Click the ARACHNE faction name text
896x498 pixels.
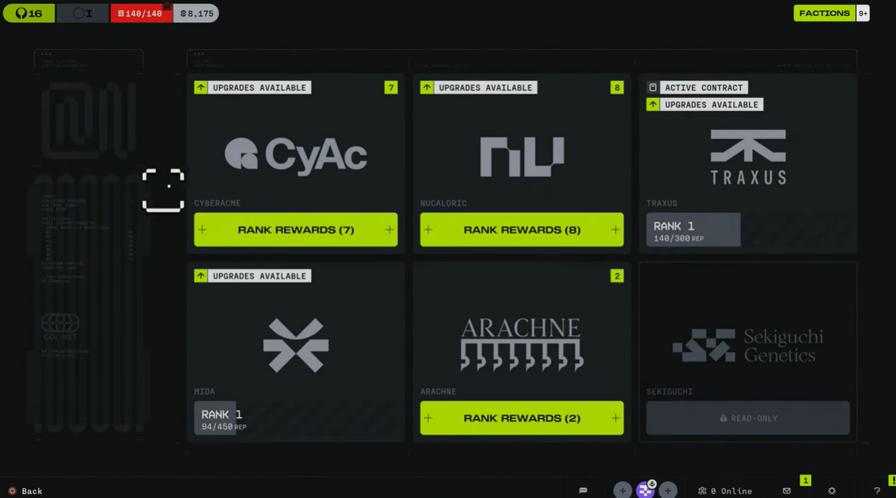click(438, 392)
